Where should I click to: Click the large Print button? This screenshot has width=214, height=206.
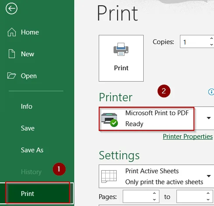pos(121,58)
